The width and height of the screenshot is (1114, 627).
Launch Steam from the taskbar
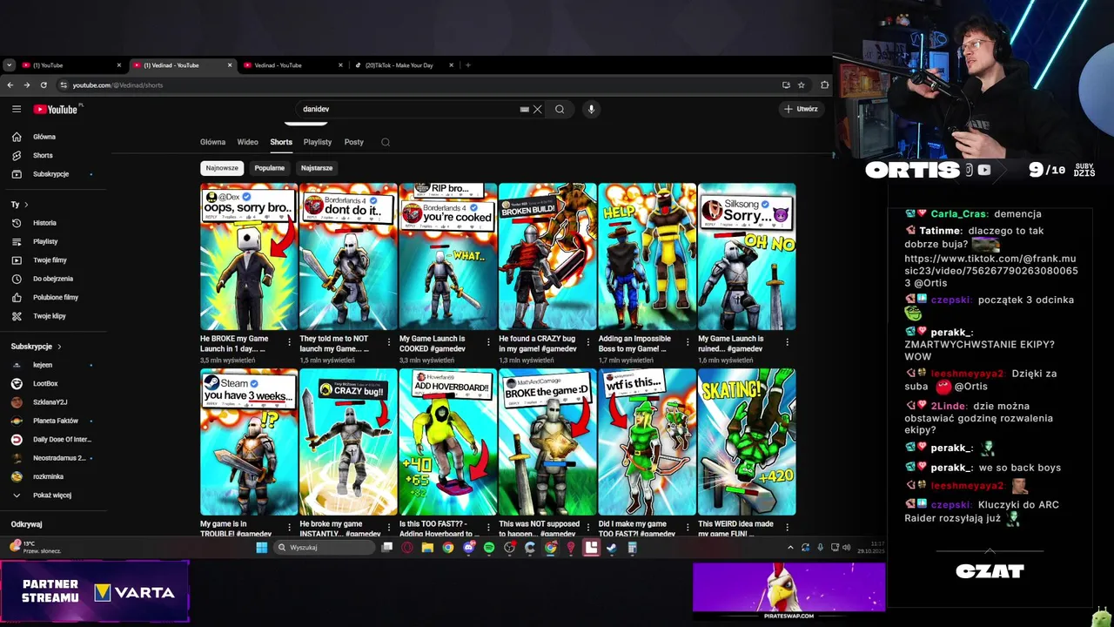(x=612, y=548)
